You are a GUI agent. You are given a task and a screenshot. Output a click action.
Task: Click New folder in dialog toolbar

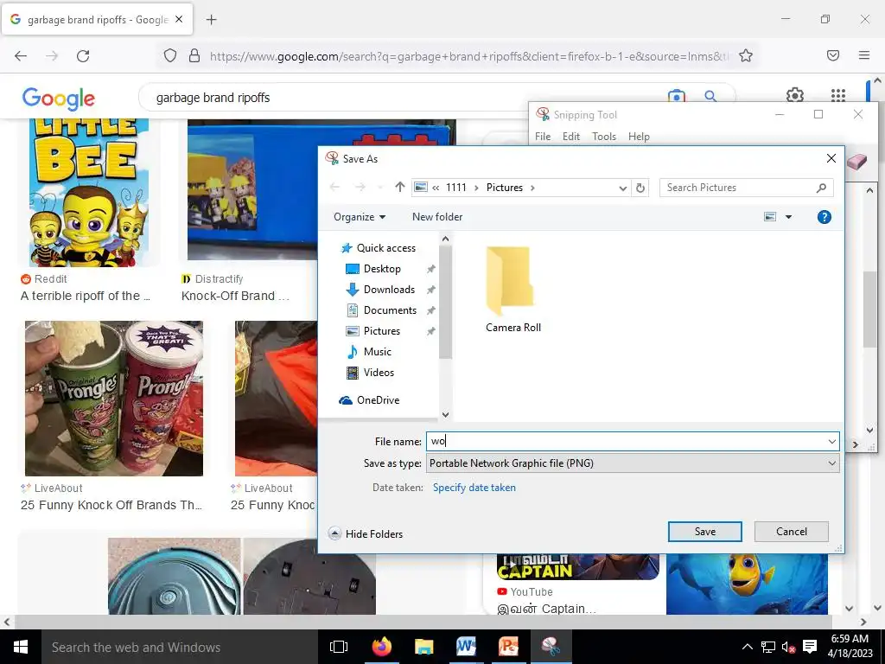(437, 217)
